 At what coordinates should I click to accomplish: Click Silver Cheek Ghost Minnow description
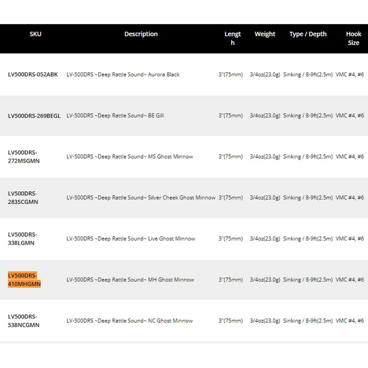pos(141,198)
